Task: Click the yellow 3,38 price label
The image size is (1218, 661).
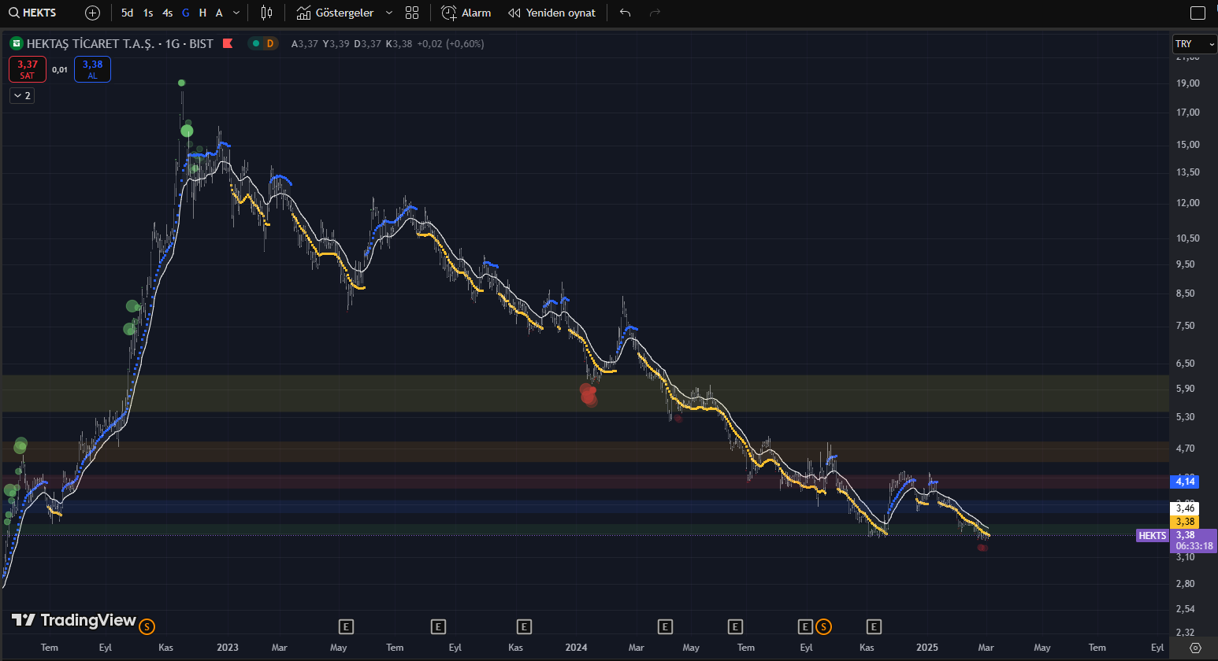Action: pos(1185,522)
